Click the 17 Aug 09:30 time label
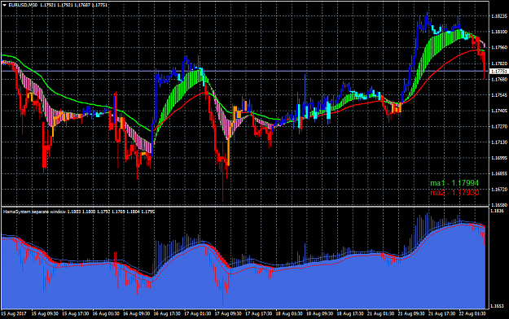Viewport: 509px width, 319px height. 228,314
